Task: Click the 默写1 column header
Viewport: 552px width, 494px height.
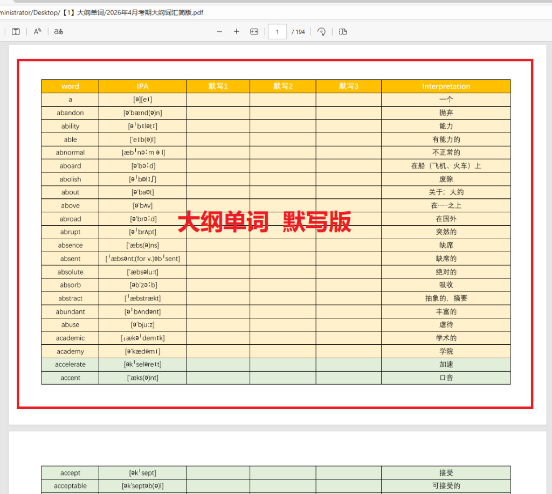Action: pyautogui.click(x=218, y=86)
